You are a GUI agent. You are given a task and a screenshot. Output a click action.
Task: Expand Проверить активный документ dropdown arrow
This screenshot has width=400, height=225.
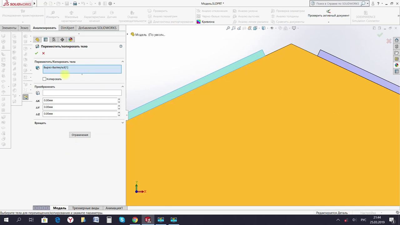point(328,22)
